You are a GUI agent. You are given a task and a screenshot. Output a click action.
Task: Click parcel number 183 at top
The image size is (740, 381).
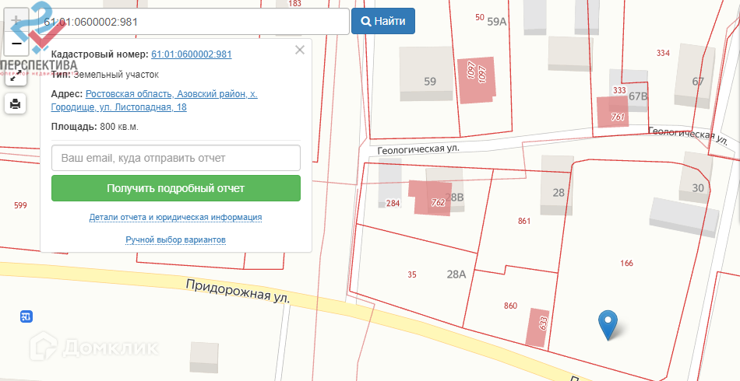294,4
